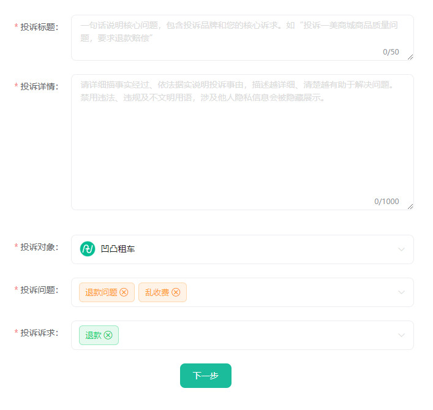Click the resize handle of 投诉详情 field

coord(410,207)
